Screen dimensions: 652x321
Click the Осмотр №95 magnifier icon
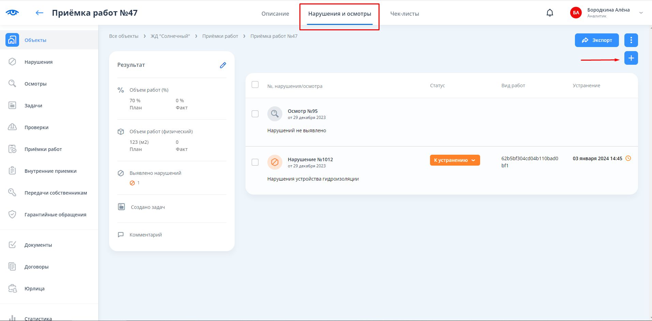(275, 114)
